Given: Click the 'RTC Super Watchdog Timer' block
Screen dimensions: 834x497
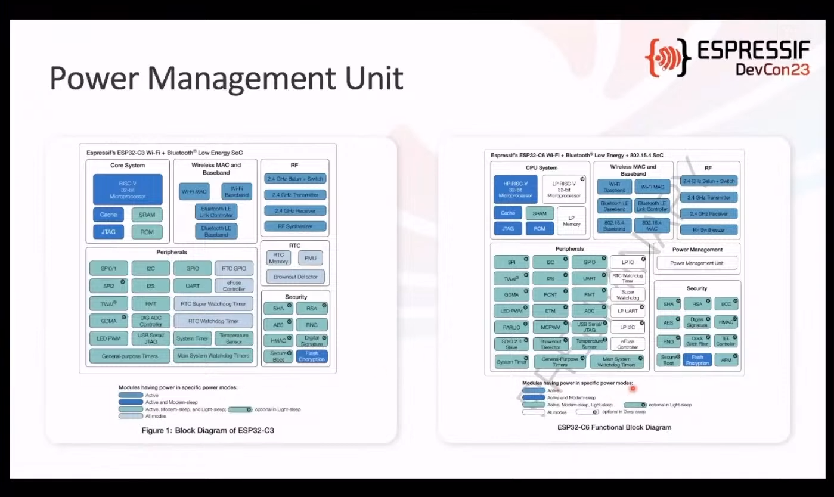Looking at the screenshot, I should click(213, 304).
